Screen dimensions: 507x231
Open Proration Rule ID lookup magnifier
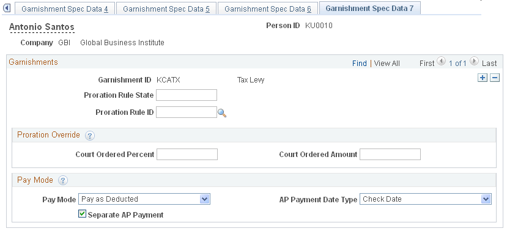222,113
